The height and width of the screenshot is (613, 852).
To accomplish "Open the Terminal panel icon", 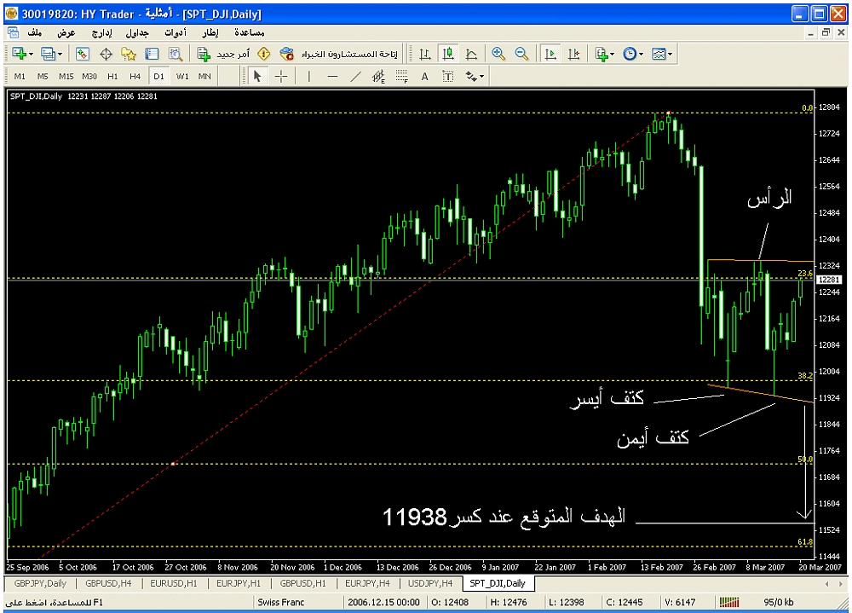I will (x=152, y=54).
